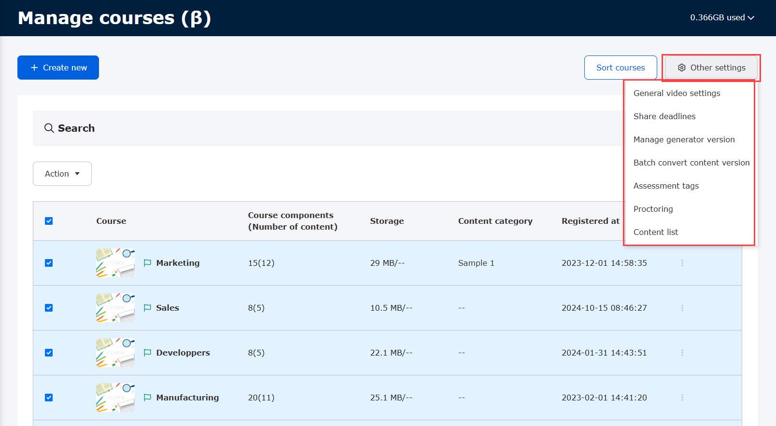776x426 pixels.
Task: Click the flag icon beside Marketing
Action: 148,263
